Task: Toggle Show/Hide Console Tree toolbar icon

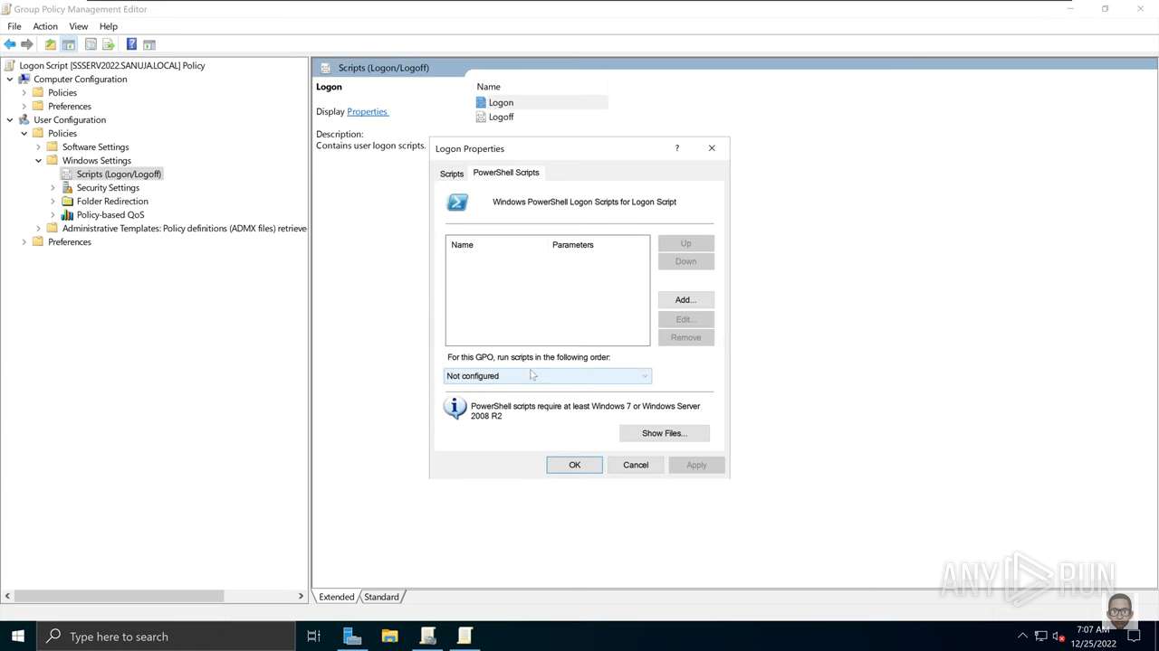Action: (x=69, y=44)
